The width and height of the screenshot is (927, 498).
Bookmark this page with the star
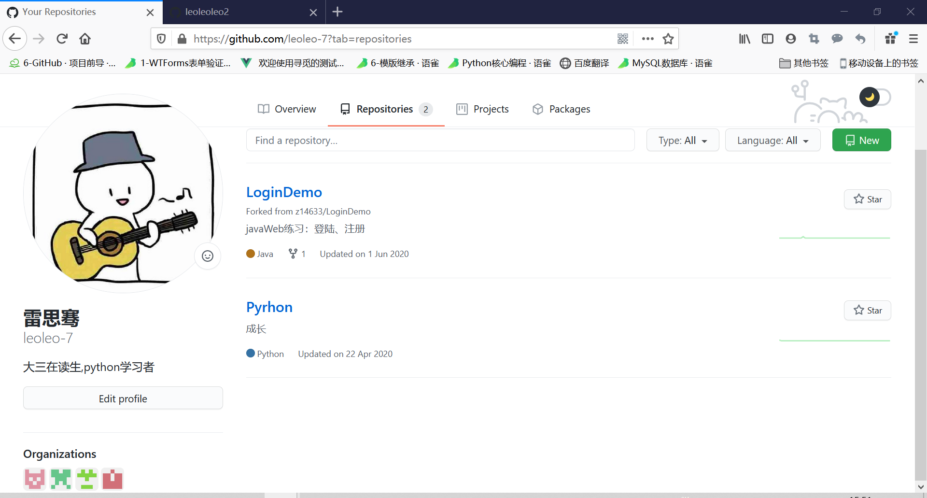coord(668,39)
